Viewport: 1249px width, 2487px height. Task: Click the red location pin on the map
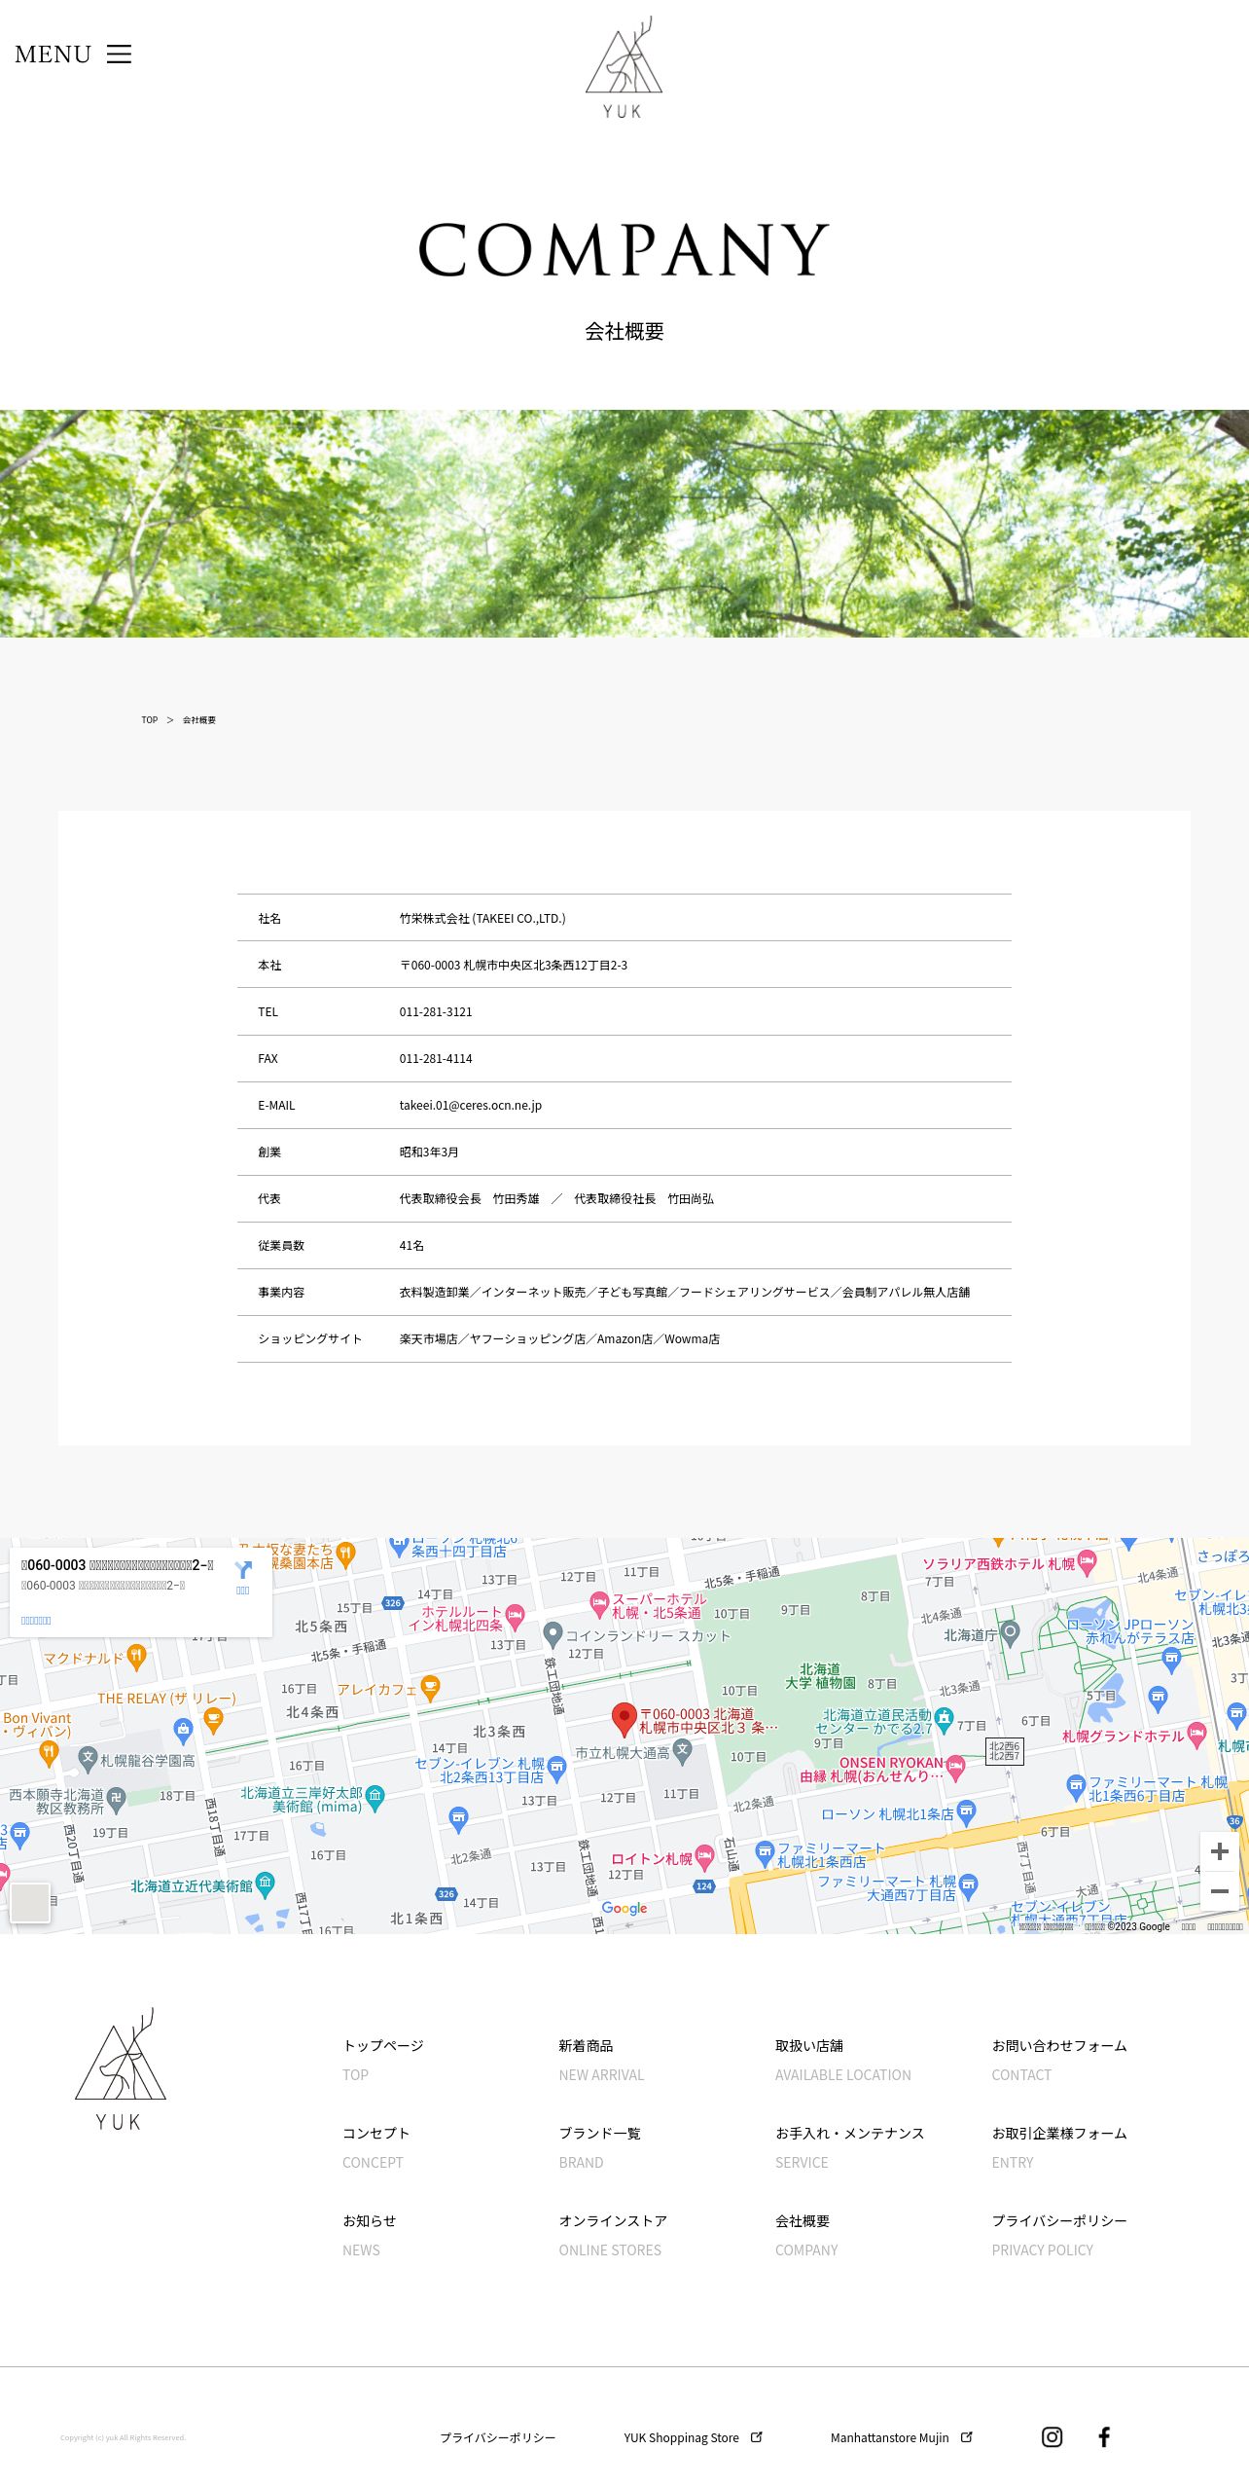624,1720
